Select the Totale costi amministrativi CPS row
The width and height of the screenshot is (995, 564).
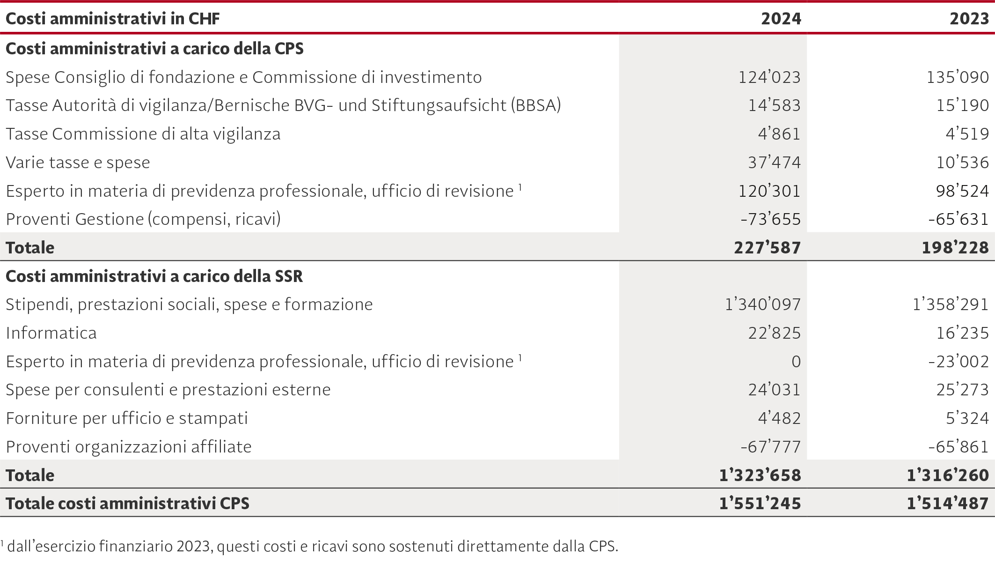click(497, 503)
